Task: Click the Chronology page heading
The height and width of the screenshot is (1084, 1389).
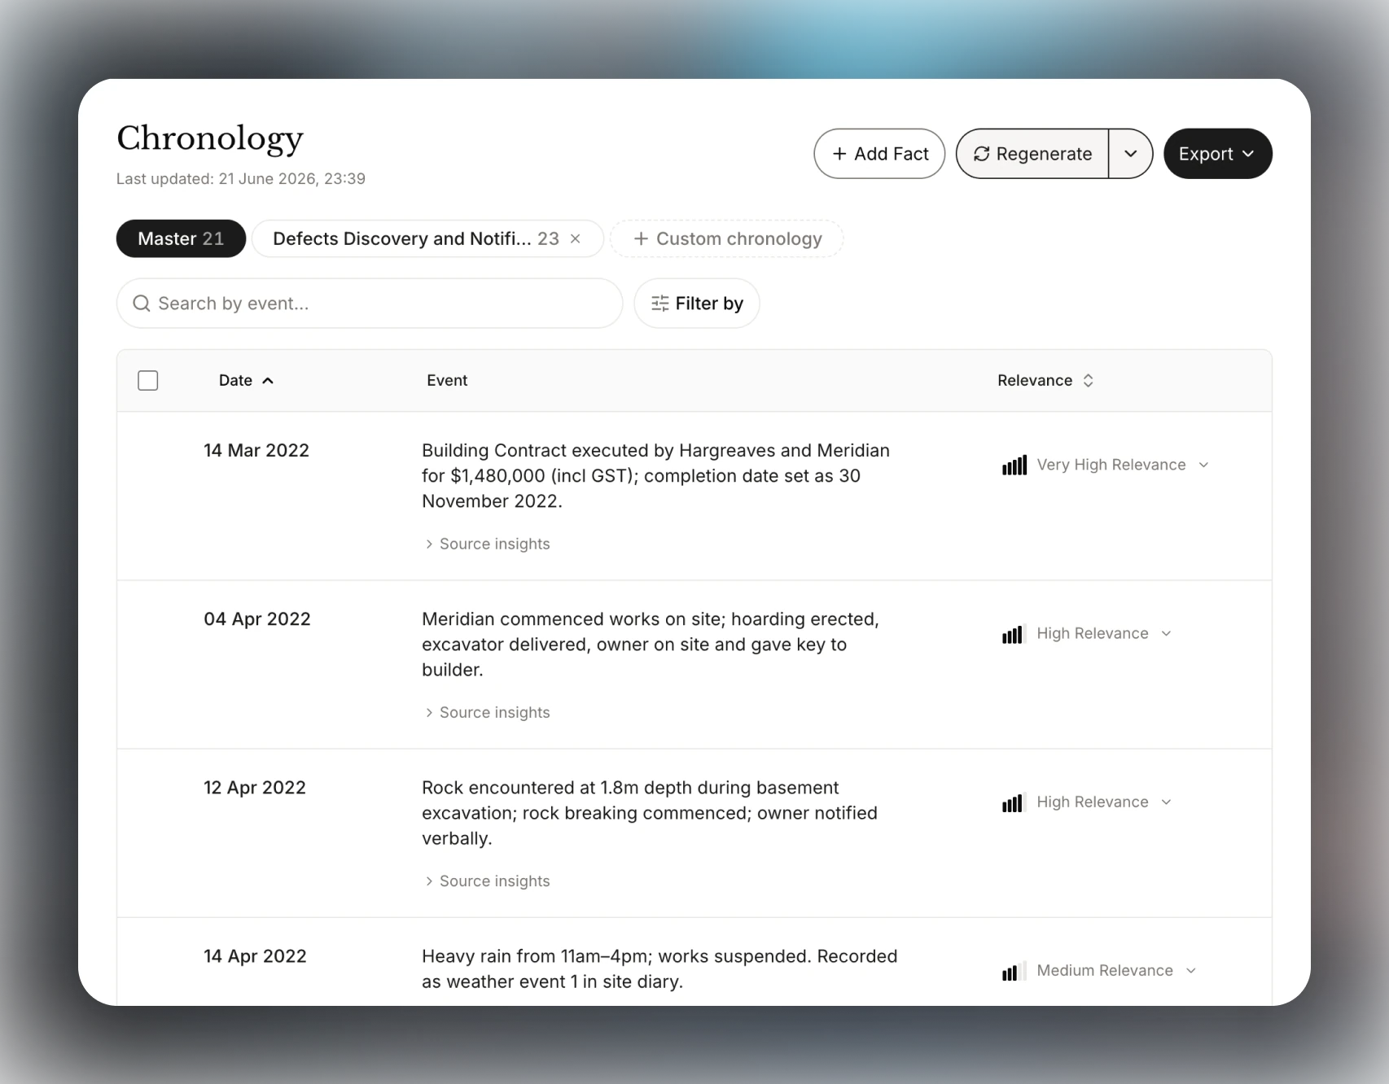Action: [210, 138]
